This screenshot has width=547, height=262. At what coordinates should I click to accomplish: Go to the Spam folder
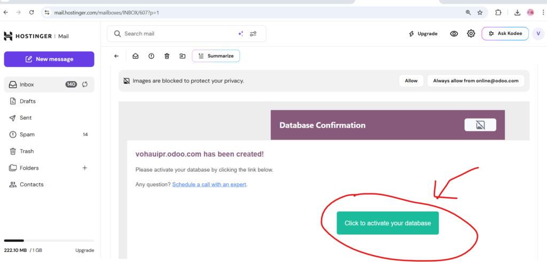[x=27, y=135]
